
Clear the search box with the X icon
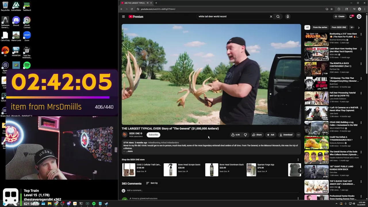tap(271, 16)
